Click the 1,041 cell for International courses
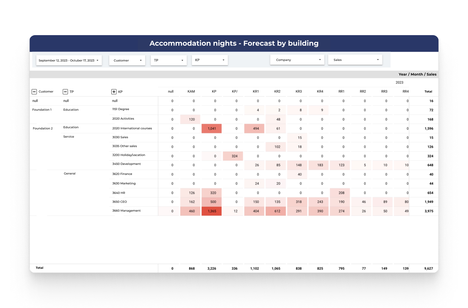Image resolution: width=468 pixels, height=308 pixels. pyautogui.click(x=212, y=129)
